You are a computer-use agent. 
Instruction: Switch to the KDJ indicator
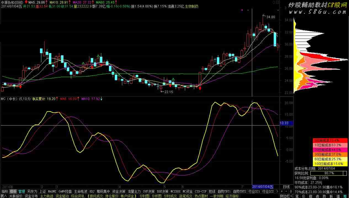92,191
